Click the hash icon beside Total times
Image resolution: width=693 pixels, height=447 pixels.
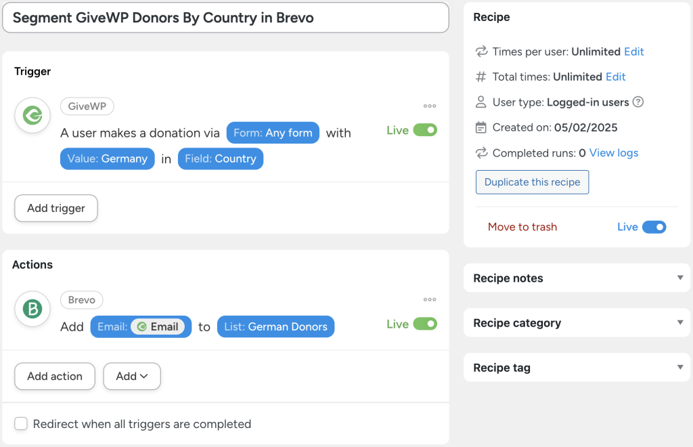click(x=480, y=77)
